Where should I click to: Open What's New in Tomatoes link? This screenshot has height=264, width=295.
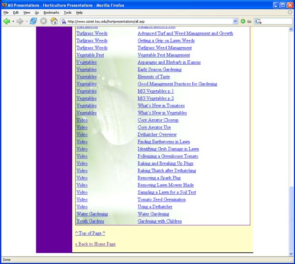coord(161,106)
